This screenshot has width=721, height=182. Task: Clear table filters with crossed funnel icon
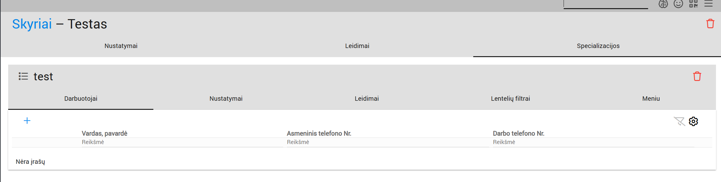pyautogui.click(x=679, y=121)
